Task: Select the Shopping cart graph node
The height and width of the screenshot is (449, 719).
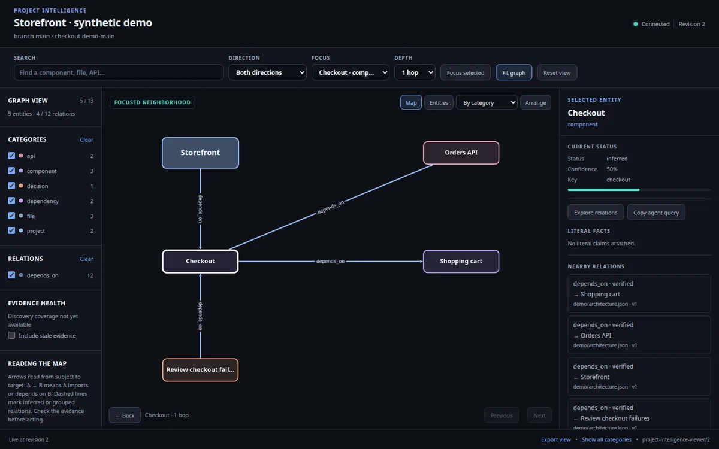Action: pos(461,262)
